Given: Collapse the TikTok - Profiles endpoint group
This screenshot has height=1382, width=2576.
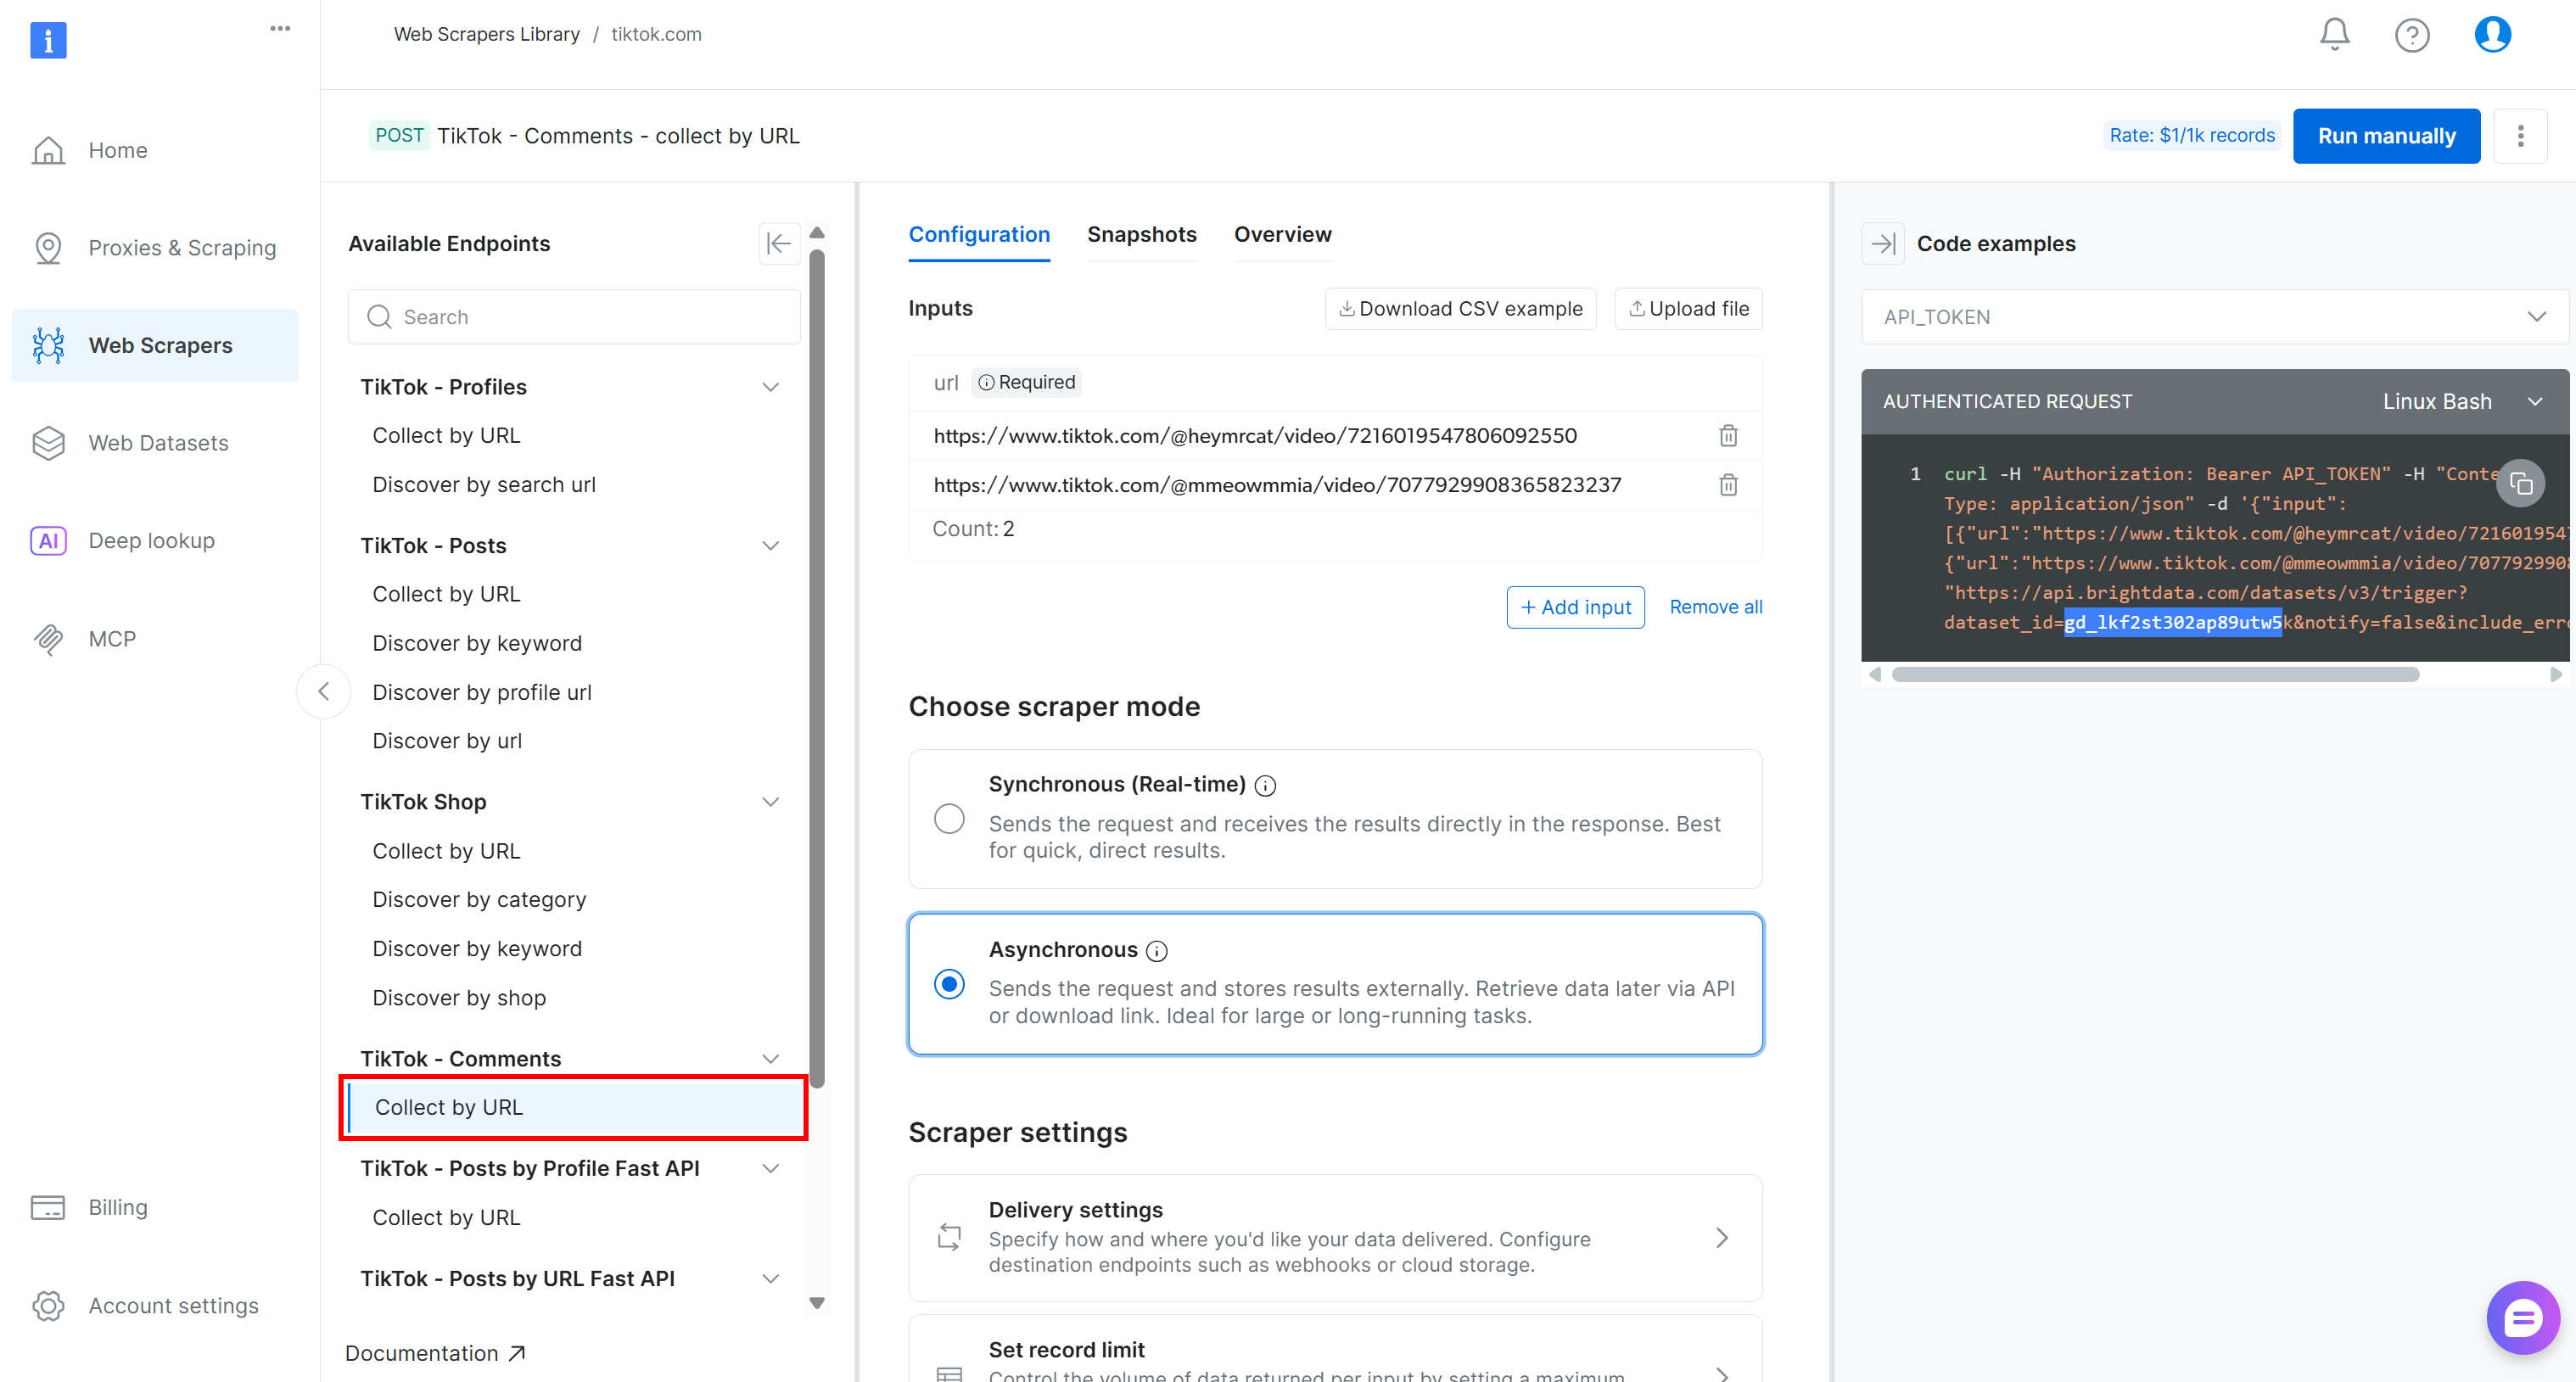Looking at the screenshot, I should pyautogui.click(x=770, y=386).
